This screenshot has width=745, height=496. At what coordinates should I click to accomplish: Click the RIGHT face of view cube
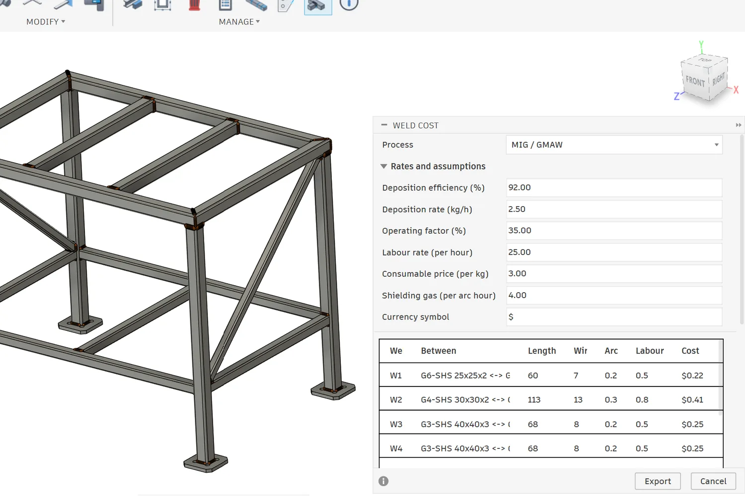[718, 79]
